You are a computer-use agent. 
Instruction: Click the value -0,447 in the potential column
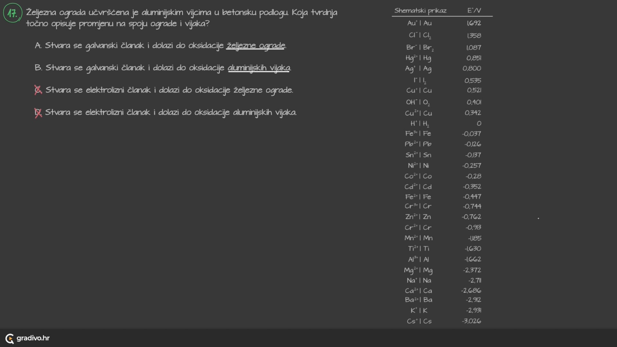pyautogui.click(x=472, y=197)
